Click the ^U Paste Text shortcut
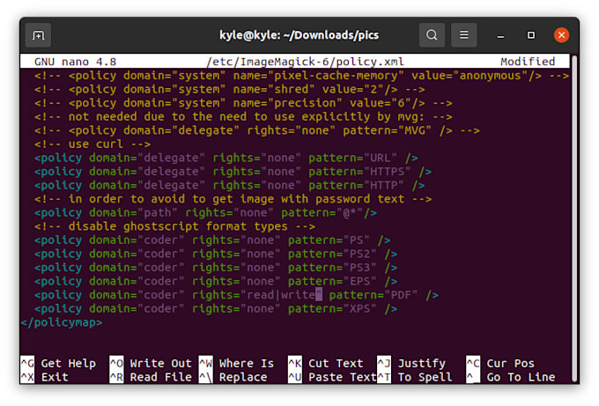The width and height of the screenshot is (599, 406). [333, 377]
